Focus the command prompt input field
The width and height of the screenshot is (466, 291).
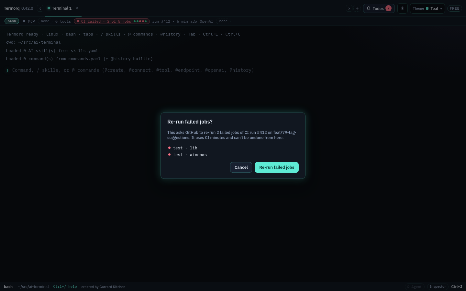(236, 70)
